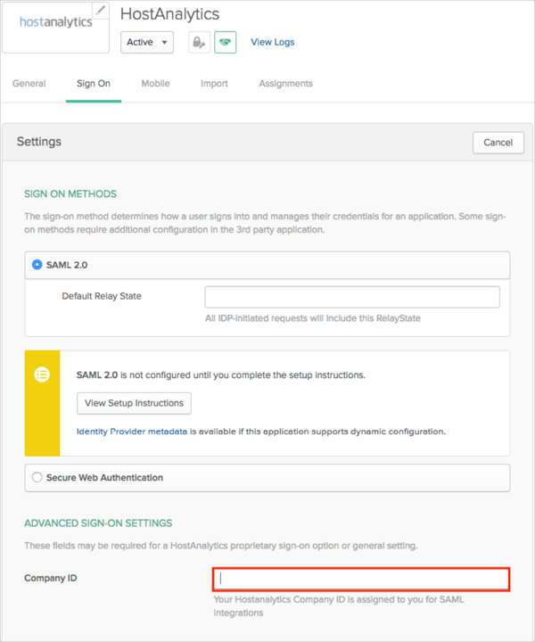
Task: Click the yellow list icon in SAML notice
Action: tap(42, 374)
